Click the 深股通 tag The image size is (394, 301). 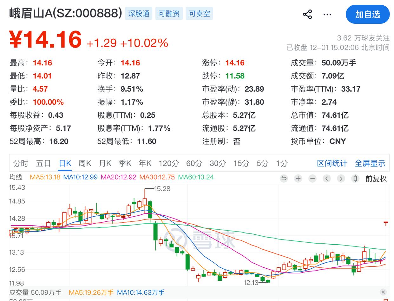pos(139,14)
